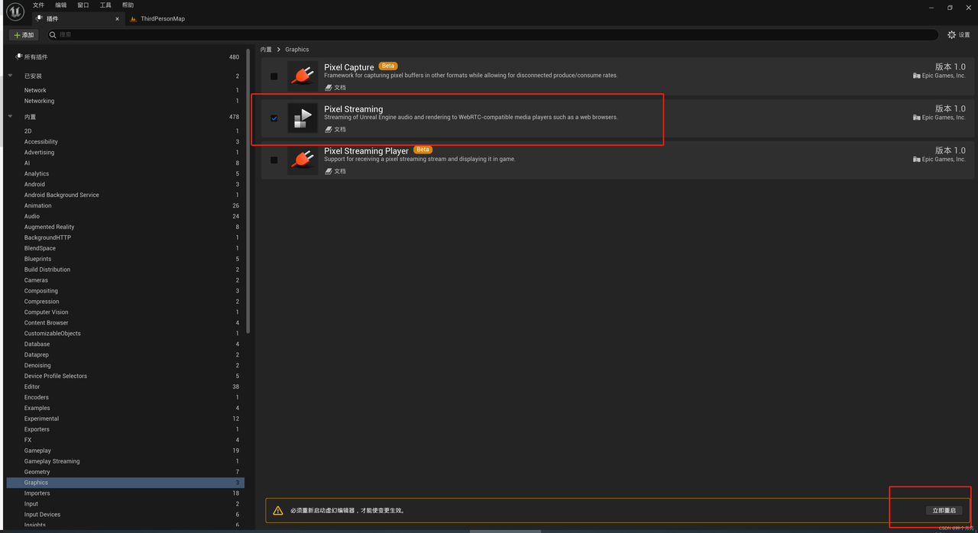Viewport: 978px width, 533px height.
Task: Click the search magnifier icon
Action: click(53, 35)
